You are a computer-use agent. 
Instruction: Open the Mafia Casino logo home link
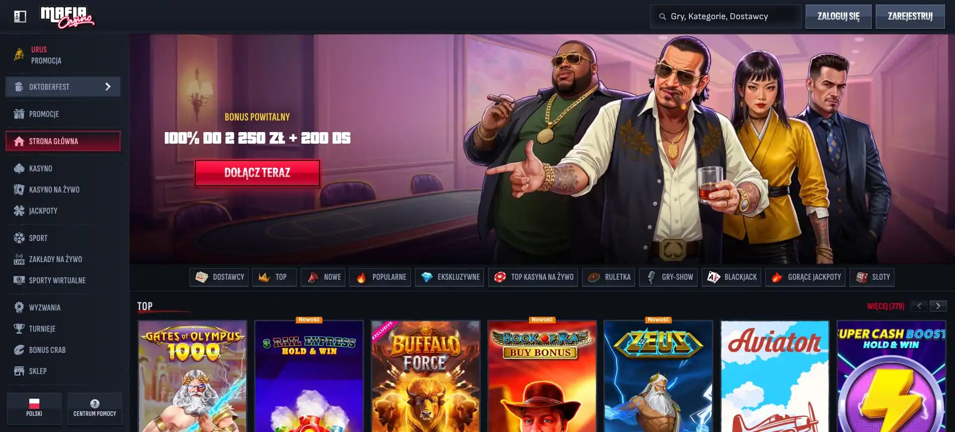tap(67, 17)
